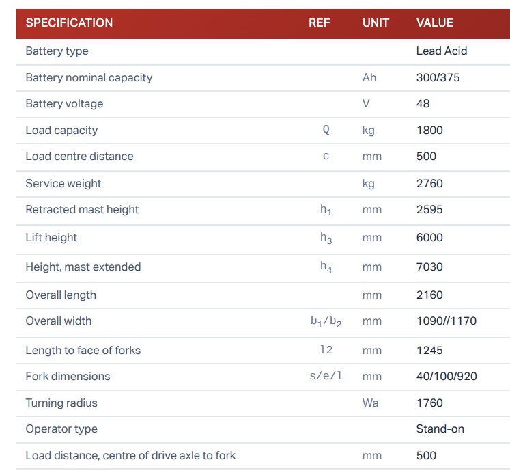Select the Service weight value 2760

pos(429,184)
